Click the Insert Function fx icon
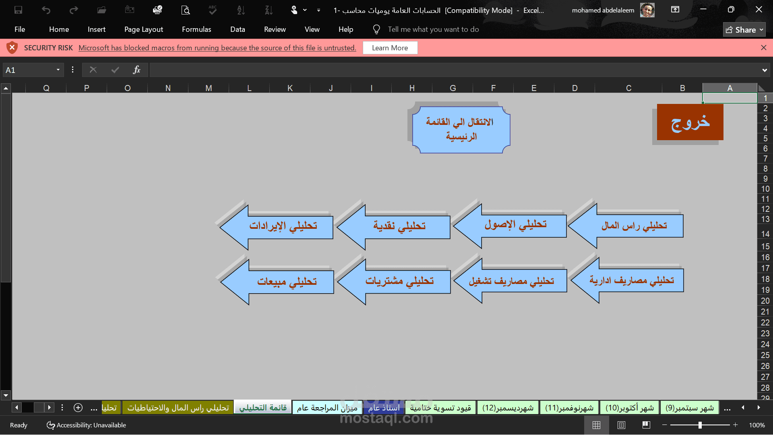Screen dimensions: 773x435 click(x=137, y=70)
